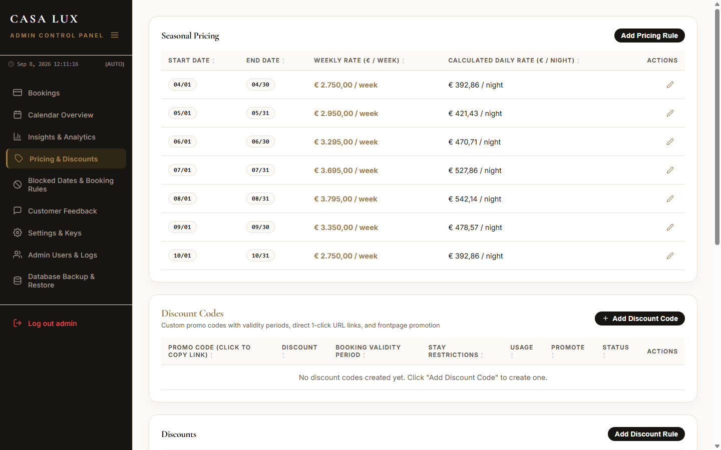Viewport: 721px width, 450px height.
Task: Click the (AUTO) time mode label
Action: (x=115, y=64)
